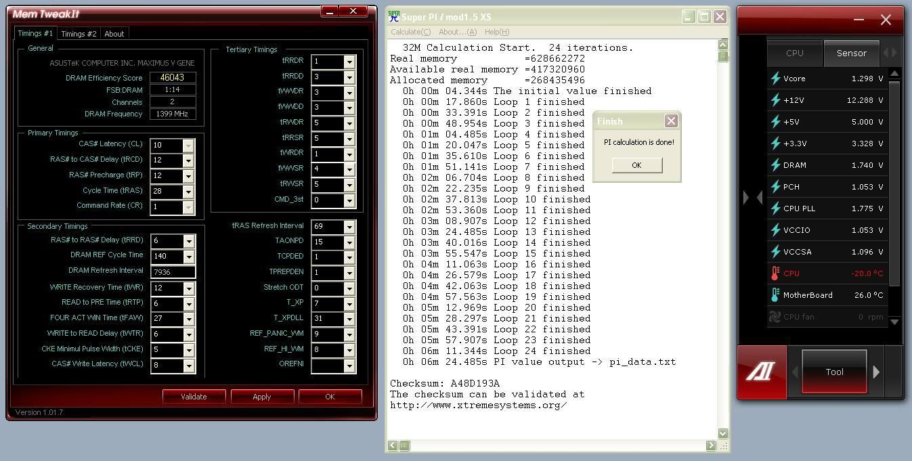Select the Timings #1 tab
This screenshot has height=461, width=912.
click(35, 33)
